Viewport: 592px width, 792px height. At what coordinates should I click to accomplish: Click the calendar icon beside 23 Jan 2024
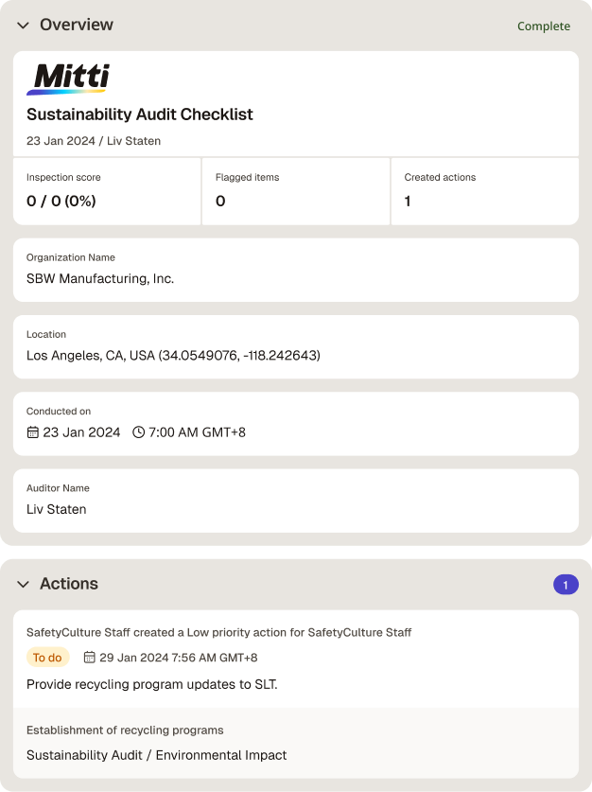pos(32,432)
